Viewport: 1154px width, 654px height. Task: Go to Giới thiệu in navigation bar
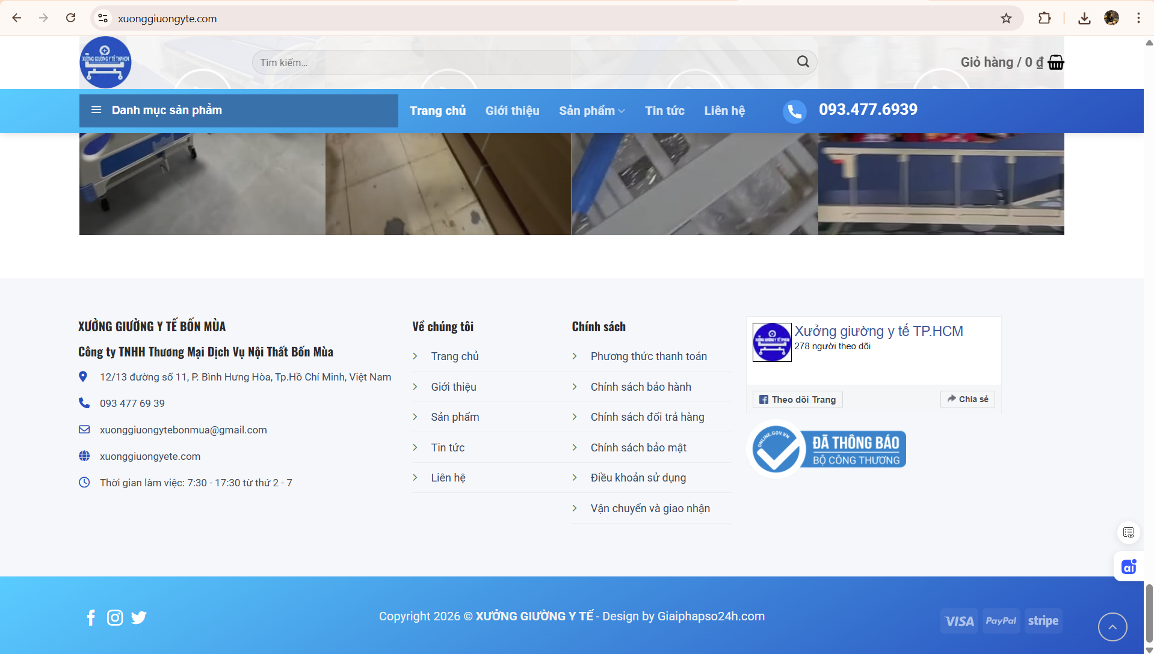tap(512, 111)
